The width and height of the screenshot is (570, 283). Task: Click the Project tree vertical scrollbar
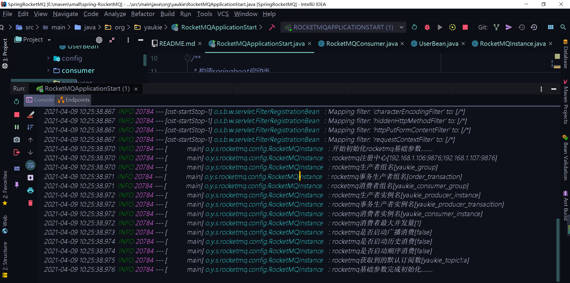tap(145, 60)
